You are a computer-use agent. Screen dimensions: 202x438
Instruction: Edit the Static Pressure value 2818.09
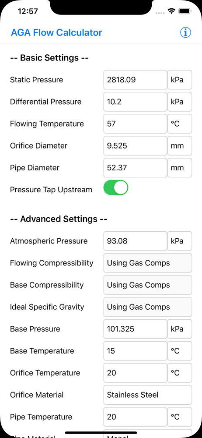[x=135, y=80]
